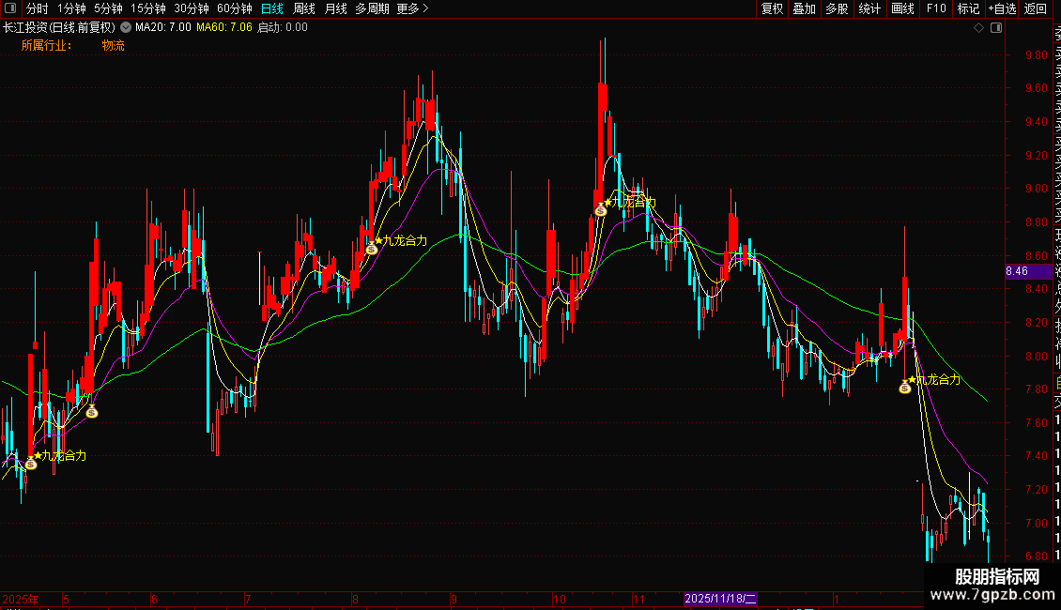Click the 2025年 label on time axis
The image size is (1061, 610).
(21, 599)
